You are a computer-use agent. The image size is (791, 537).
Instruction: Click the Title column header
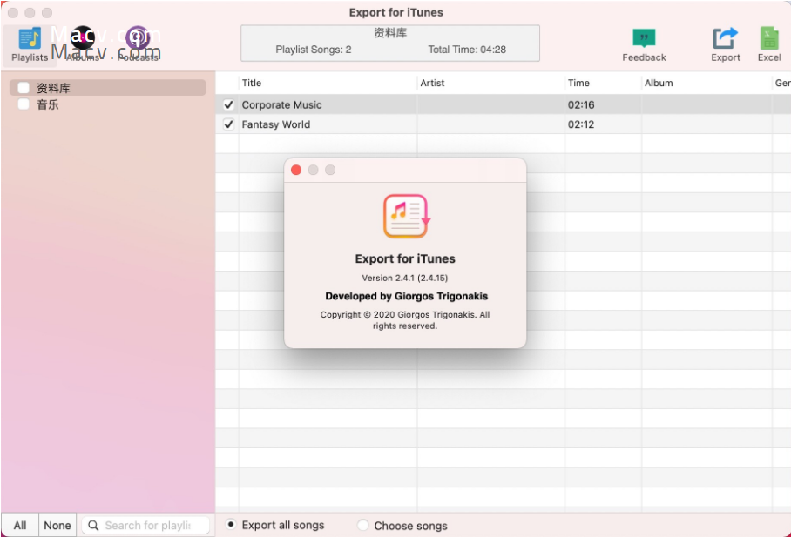pyautogui.click(x=252, y=83)
